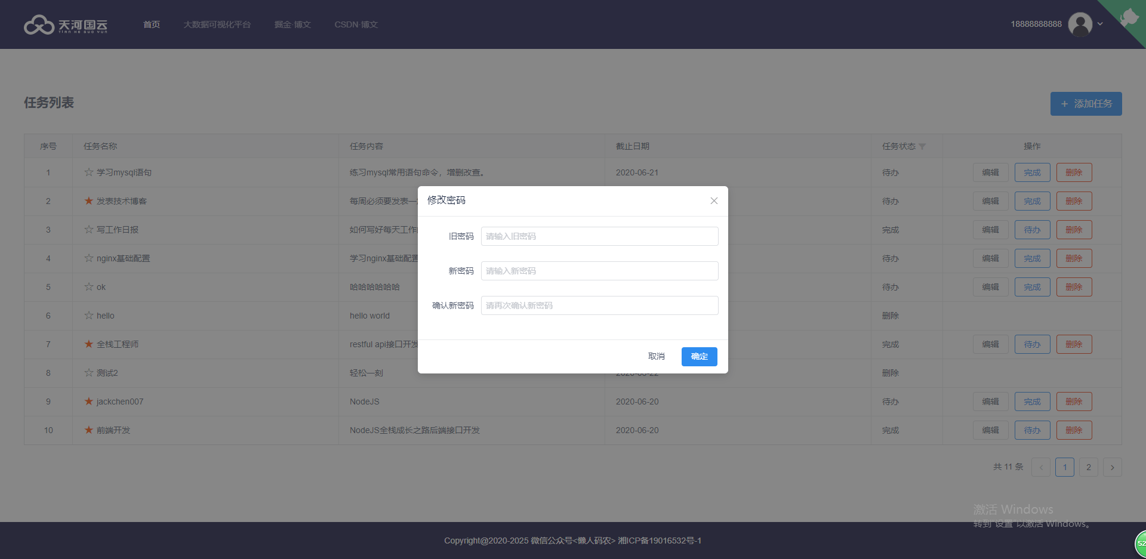Click 删除 for 前端开发 row

1074,430
